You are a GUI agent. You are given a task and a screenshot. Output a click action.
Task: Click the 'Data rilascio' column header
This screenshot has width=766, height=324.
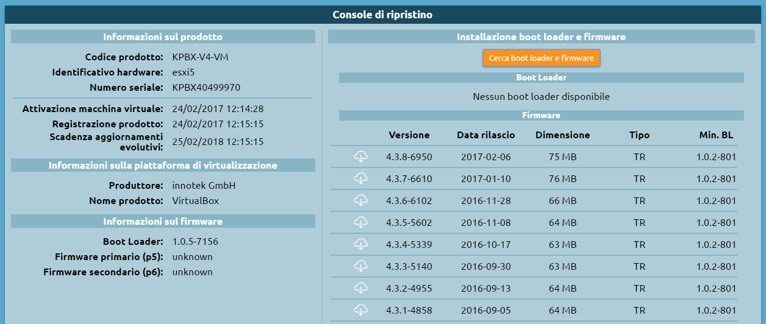[485, 135]
